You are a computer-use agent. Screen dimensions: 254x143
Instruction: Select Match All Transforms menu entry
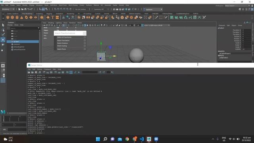(x=64, y=37)
